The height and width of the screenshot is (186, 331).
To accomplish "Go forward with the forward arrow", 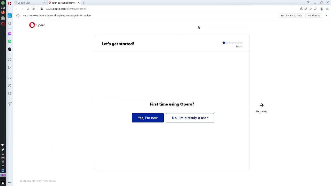I will pos(22,9).
